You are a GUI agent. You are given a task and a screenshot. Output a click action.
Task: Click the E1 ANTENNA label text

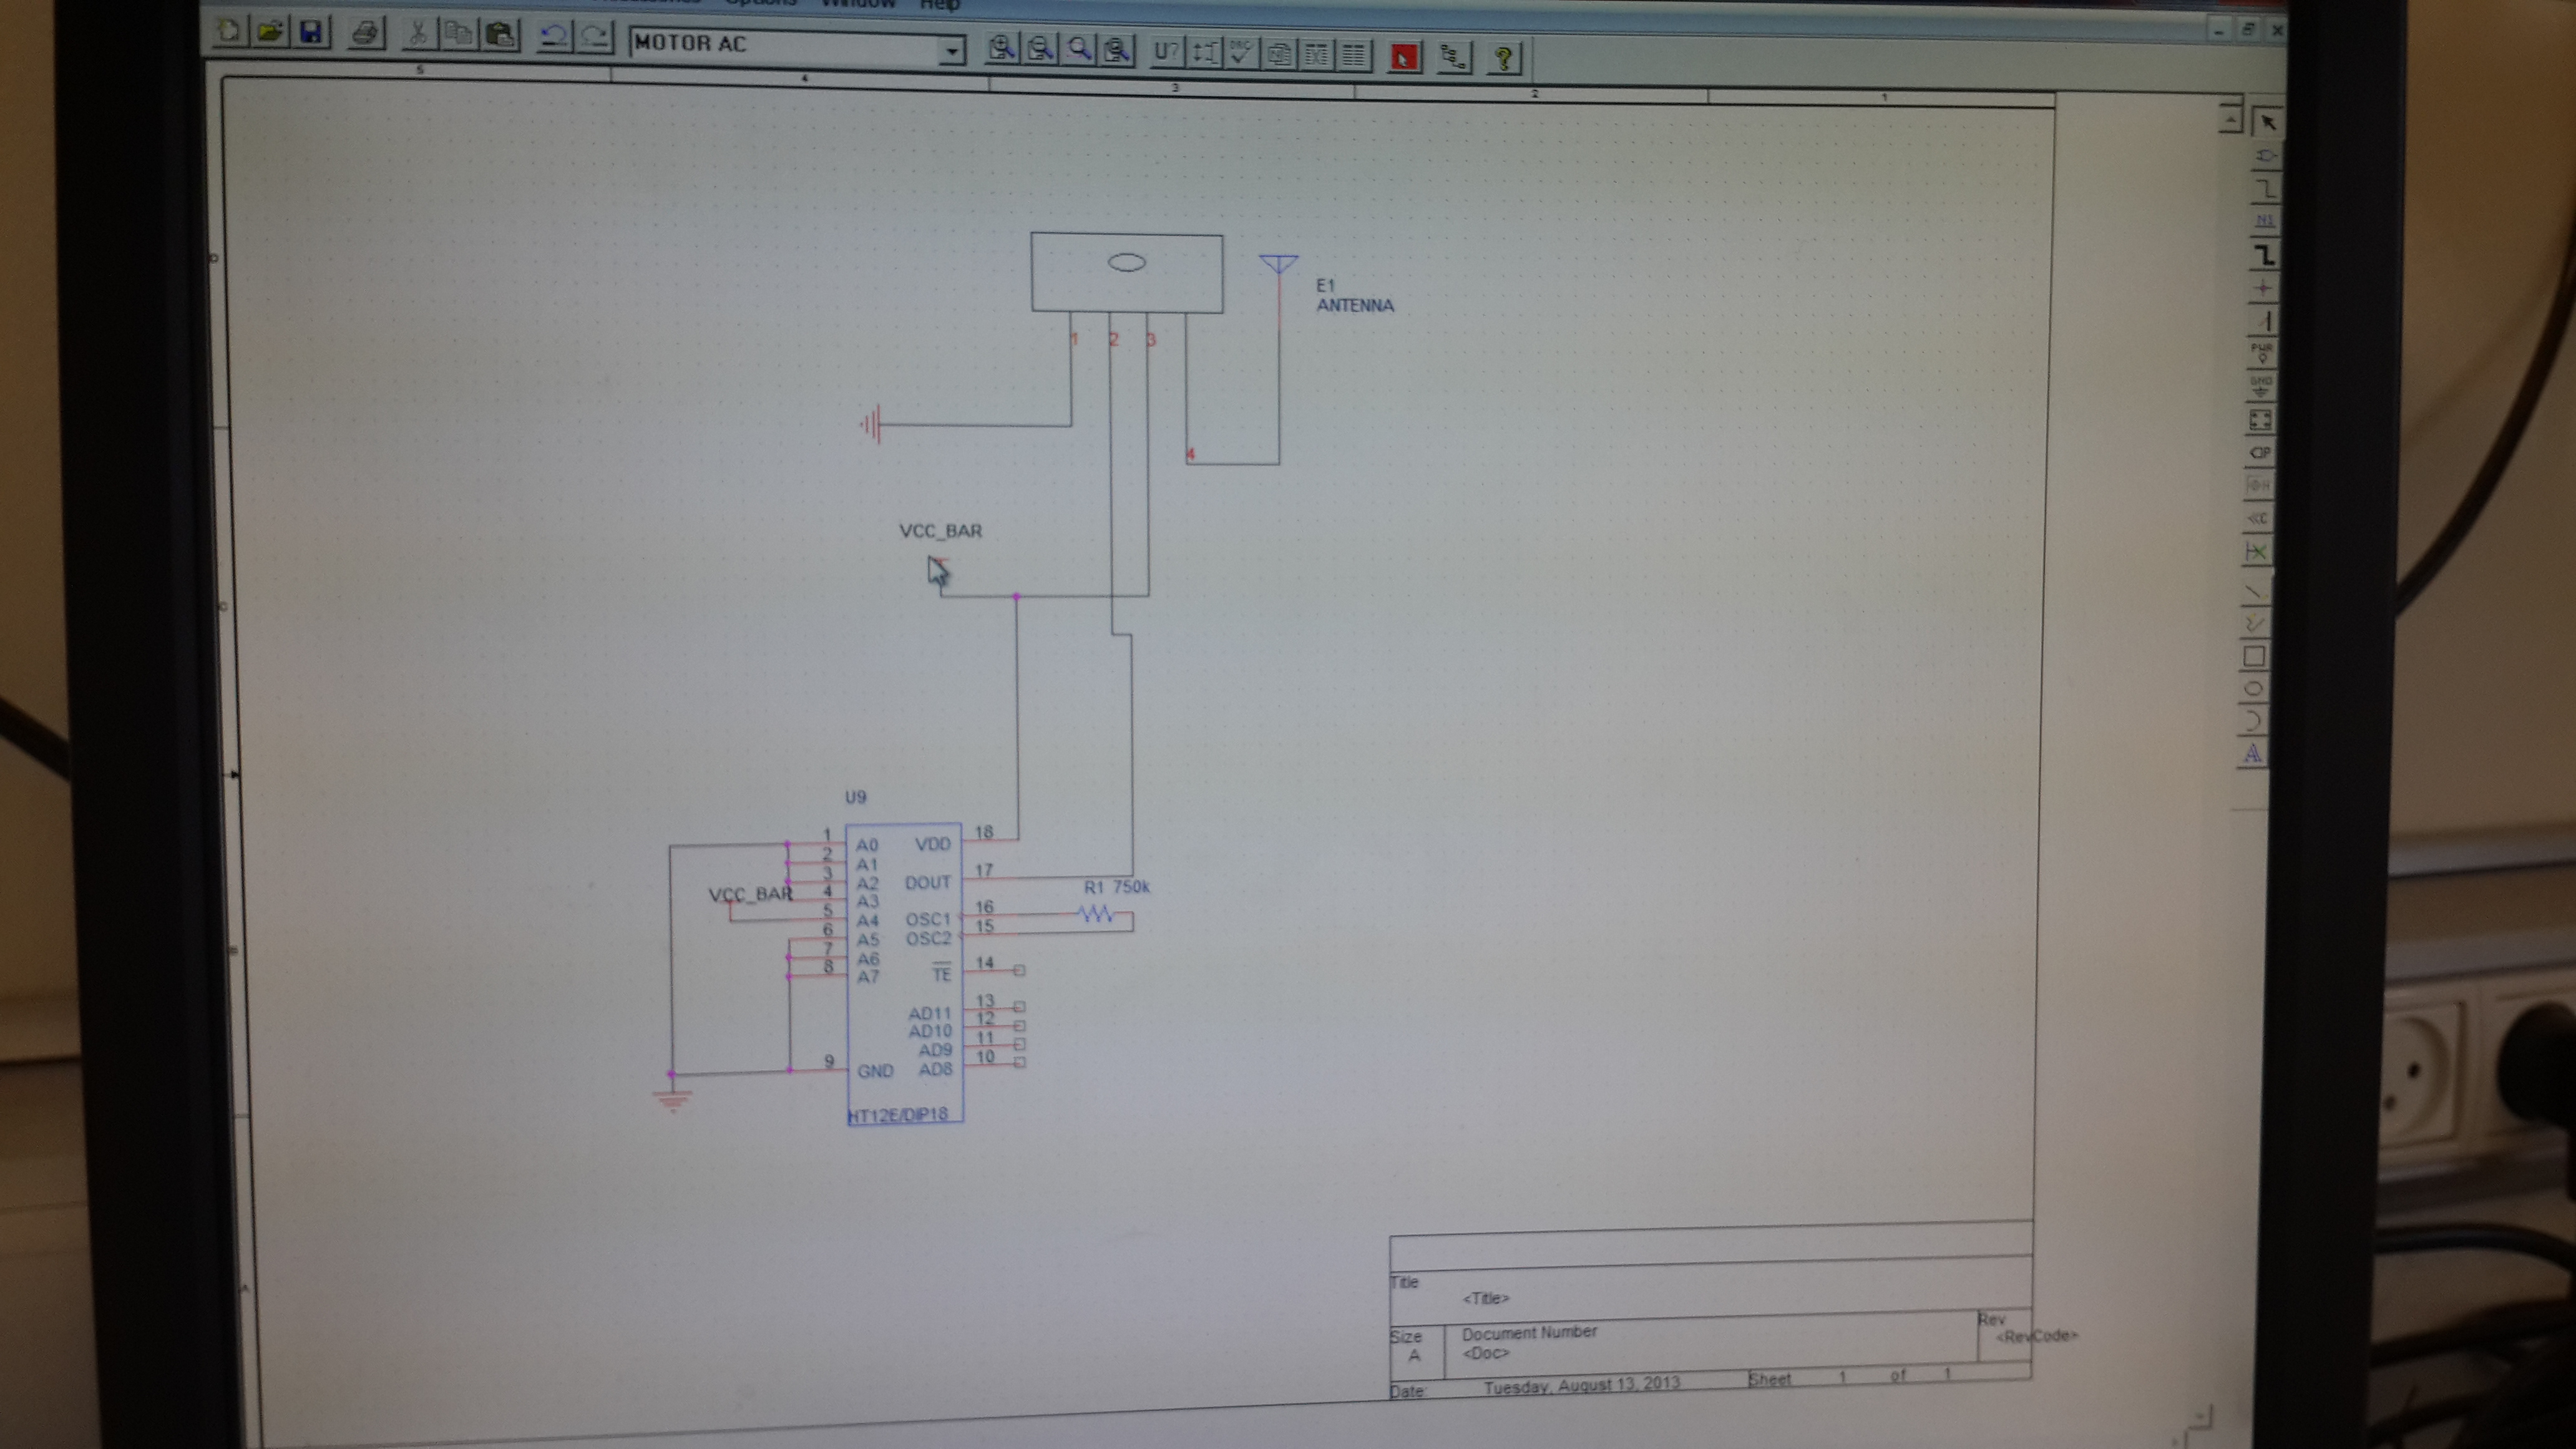pos(1354,296)
